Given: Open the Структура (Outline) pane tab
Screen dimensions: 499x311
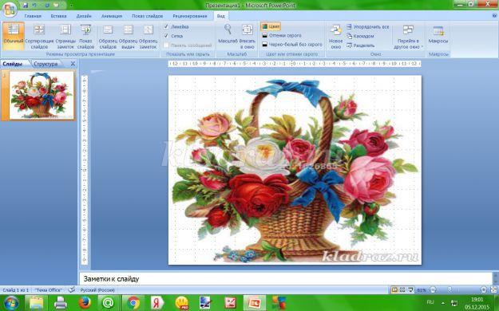Looking at the screenshot, I should point(46,64).
